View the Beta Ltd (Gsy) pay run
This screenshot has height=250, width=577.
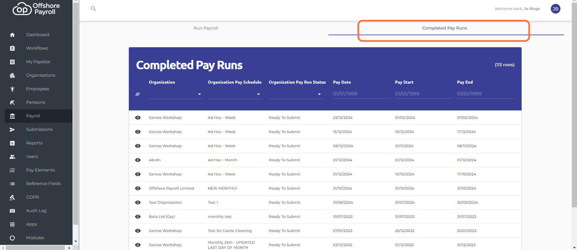tap(138, 217)
